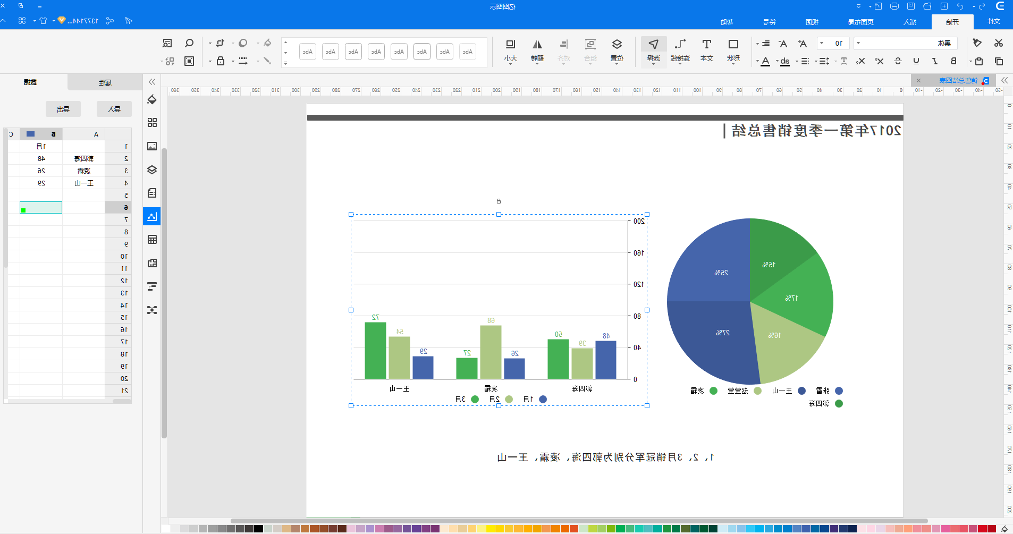1013x534 pixels.
Task: Click the canvas horizontal scrollbar
Action: click(x=579, y=521)
